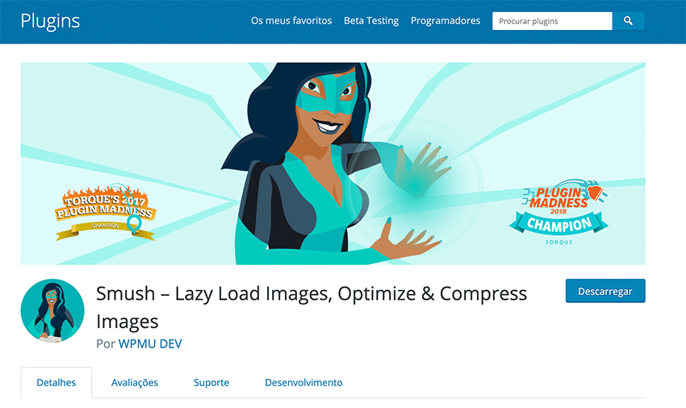
Task: Click the Smush – Lazy Load Images title
Action: (312, 307)
